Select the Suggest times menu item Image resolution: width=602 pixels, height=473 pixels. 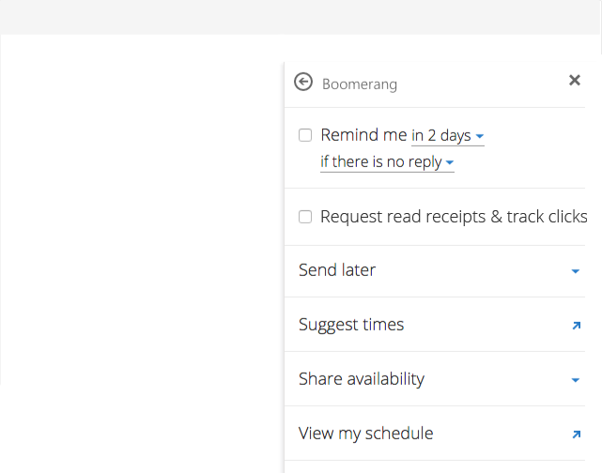pos(435,325)
